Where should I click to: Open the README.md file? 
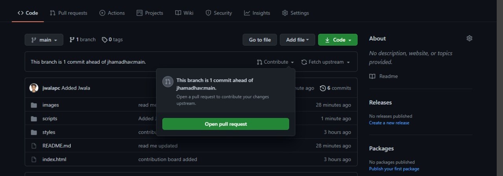point(57,146)
